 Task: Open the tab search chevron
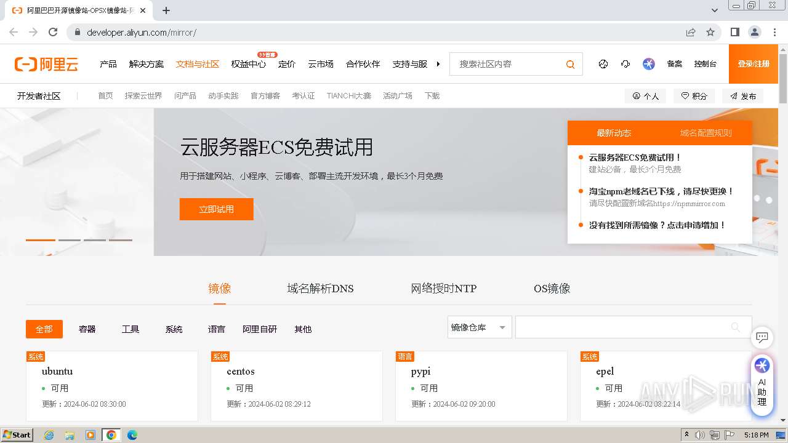click(x=715, y=10)
